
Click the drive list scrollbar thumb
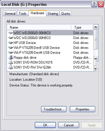96,39
